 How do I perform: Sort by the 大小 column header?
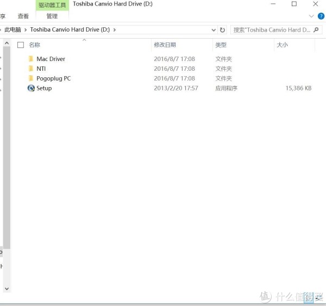282,45
